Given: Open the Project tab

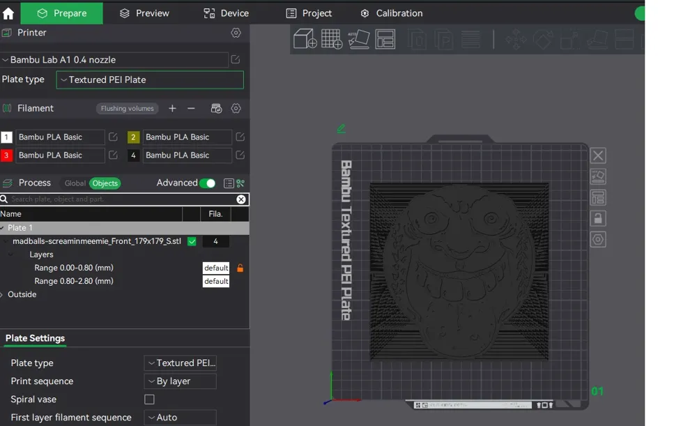Looking at the screenshot, I should pos(309,13).
